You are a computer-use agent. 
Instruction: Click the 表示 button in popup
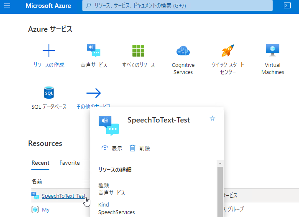tap(112, 148)
